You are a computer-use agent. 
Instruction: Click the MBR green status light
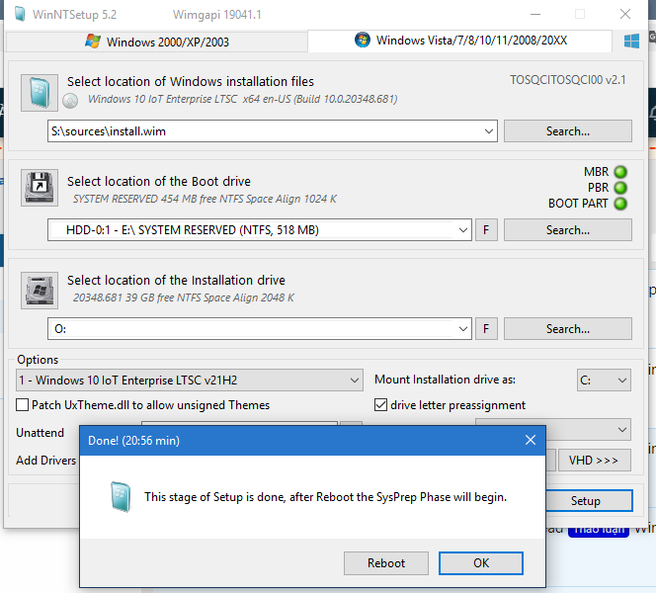click(x=620, y=172)
